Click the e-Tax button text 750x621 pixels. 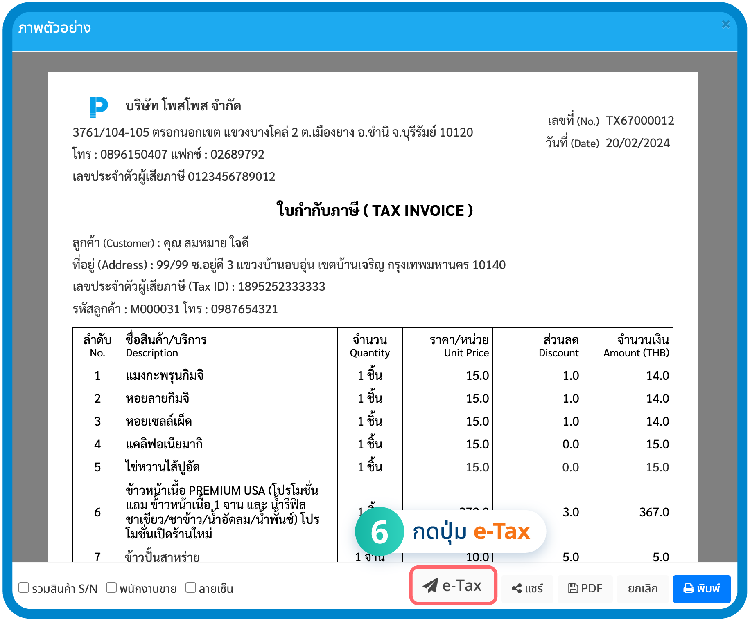click(x=461, y=586)
